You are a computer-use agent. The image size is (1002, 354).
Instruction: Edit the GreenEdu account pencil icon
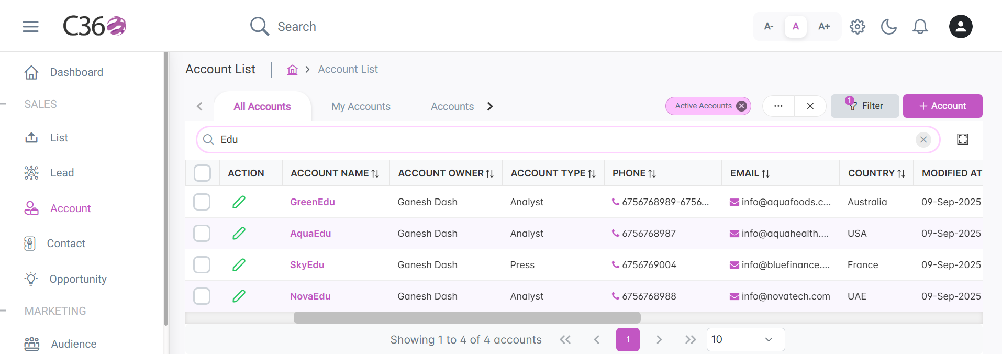point(239,202)
